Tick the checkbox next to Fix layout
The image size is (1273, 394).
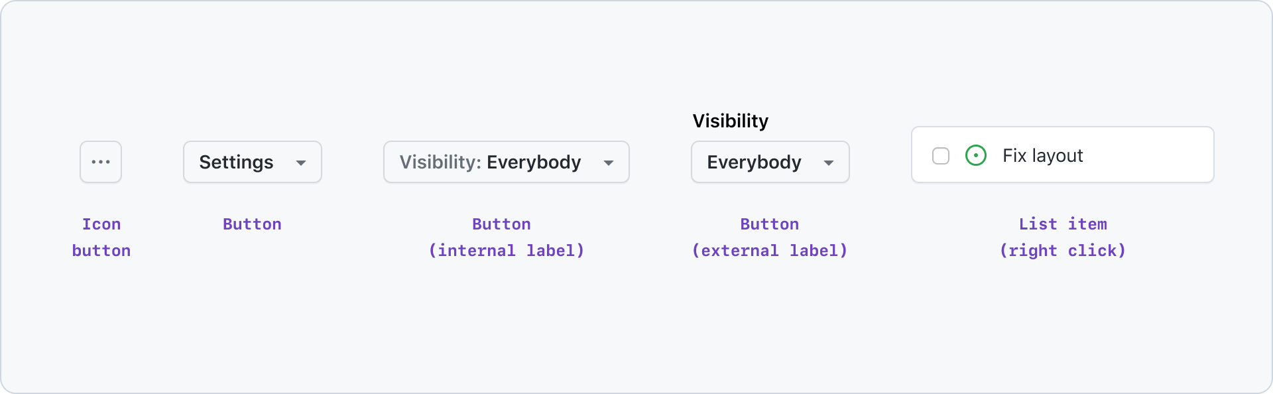(x=941, y=156)
